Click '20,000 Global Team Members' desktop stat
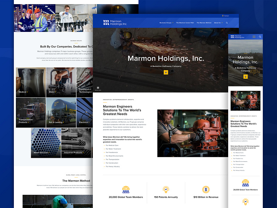 [x=126, y=197]
